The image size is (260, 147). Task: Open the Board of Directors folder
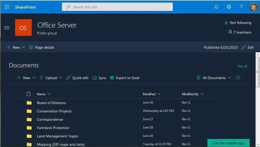click(52, 103)
